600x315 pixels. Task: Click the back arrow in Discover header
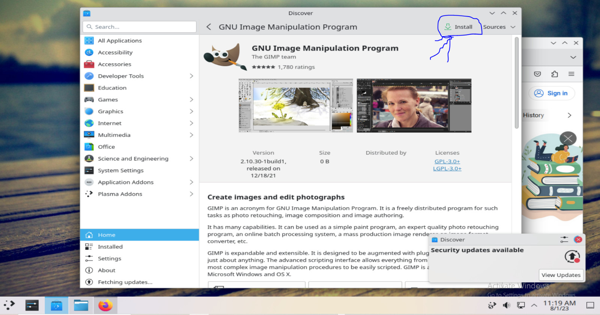[209, 27]
